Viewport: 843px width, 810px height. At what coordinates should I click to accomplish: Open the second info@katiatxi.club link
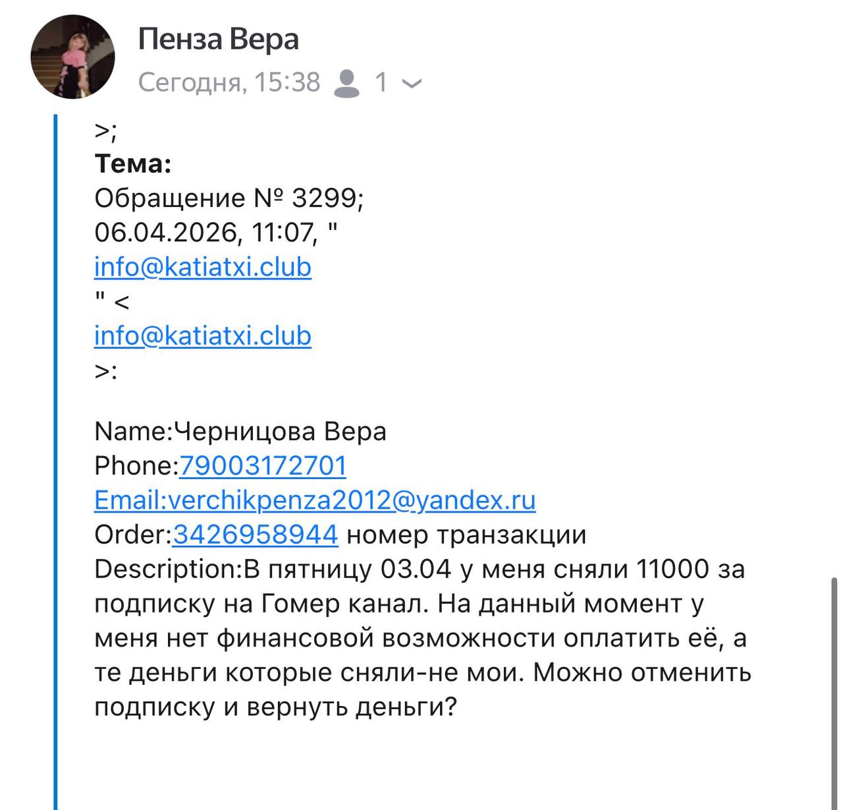[203, 335]
